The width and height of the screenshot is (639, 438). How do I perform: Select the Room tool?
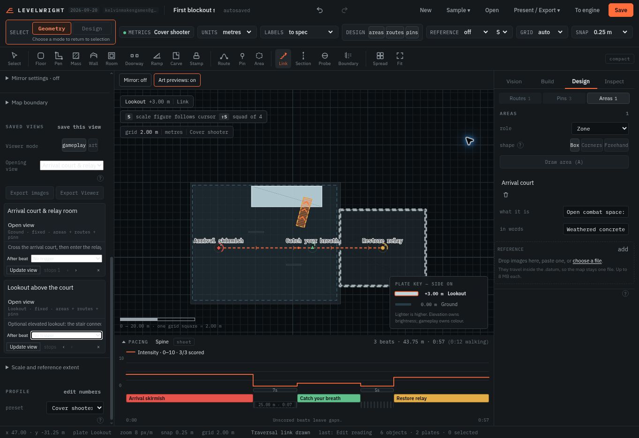(112, 59)
